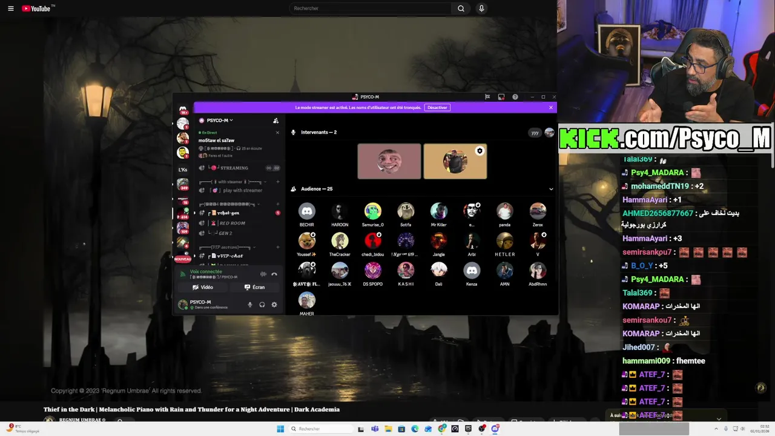Open the L'Ks server in Discord
Viewport: 775px width, 436px height.
(183, 170)
